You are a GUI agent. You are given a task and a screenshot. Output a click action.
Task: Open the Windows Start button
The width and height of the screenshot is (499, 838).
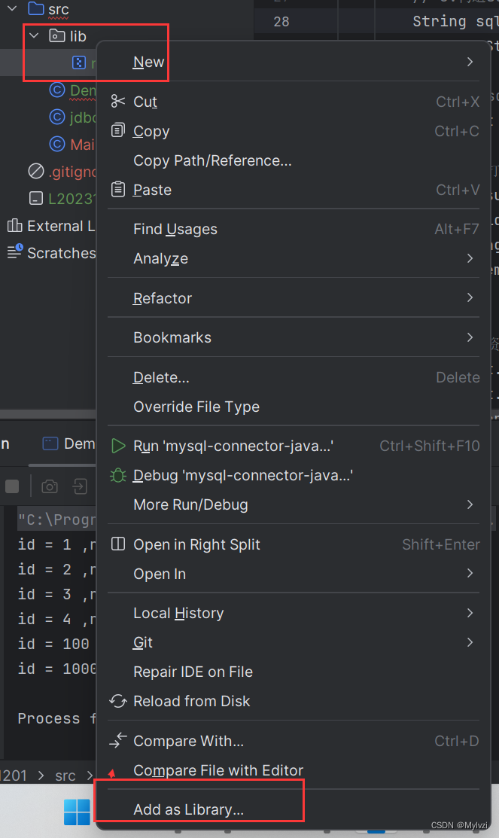(x=77, y=812)
